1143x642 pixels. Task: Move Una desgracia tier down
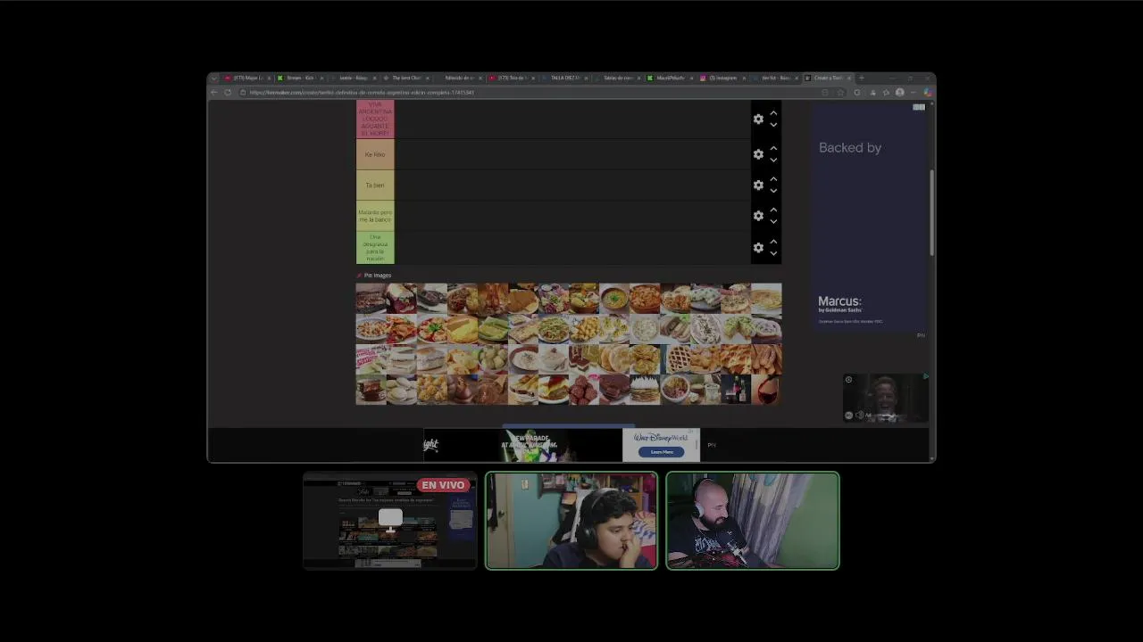pos(773,252)
